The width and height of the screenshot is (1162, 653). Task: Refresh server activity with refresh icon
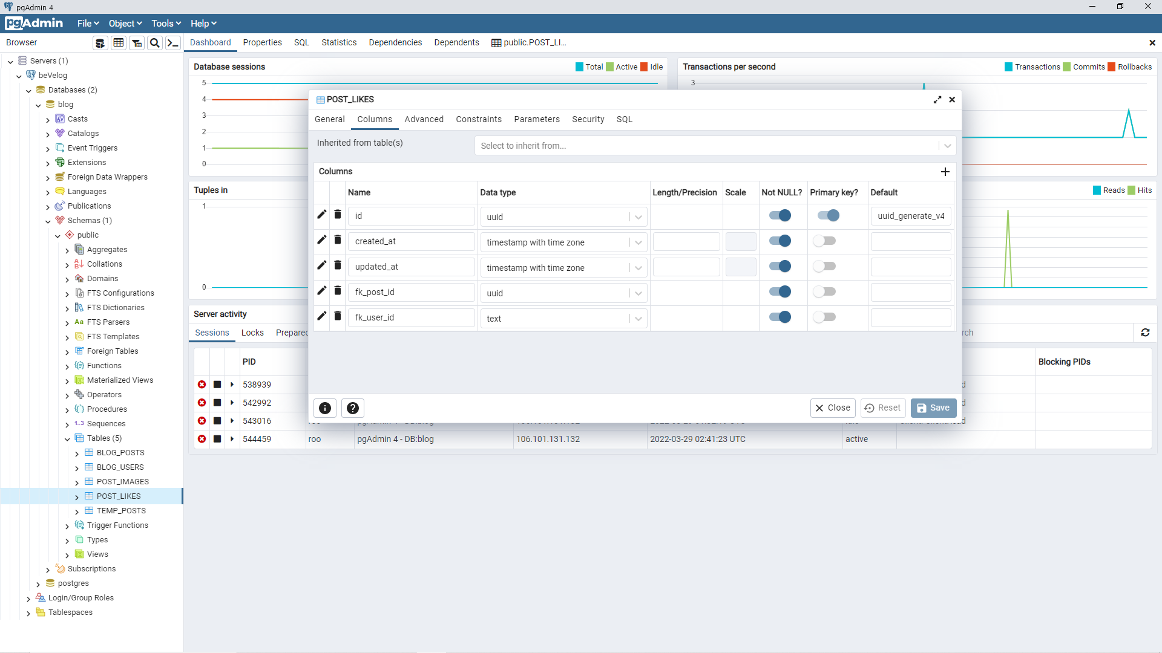[x=1146, y=333]
